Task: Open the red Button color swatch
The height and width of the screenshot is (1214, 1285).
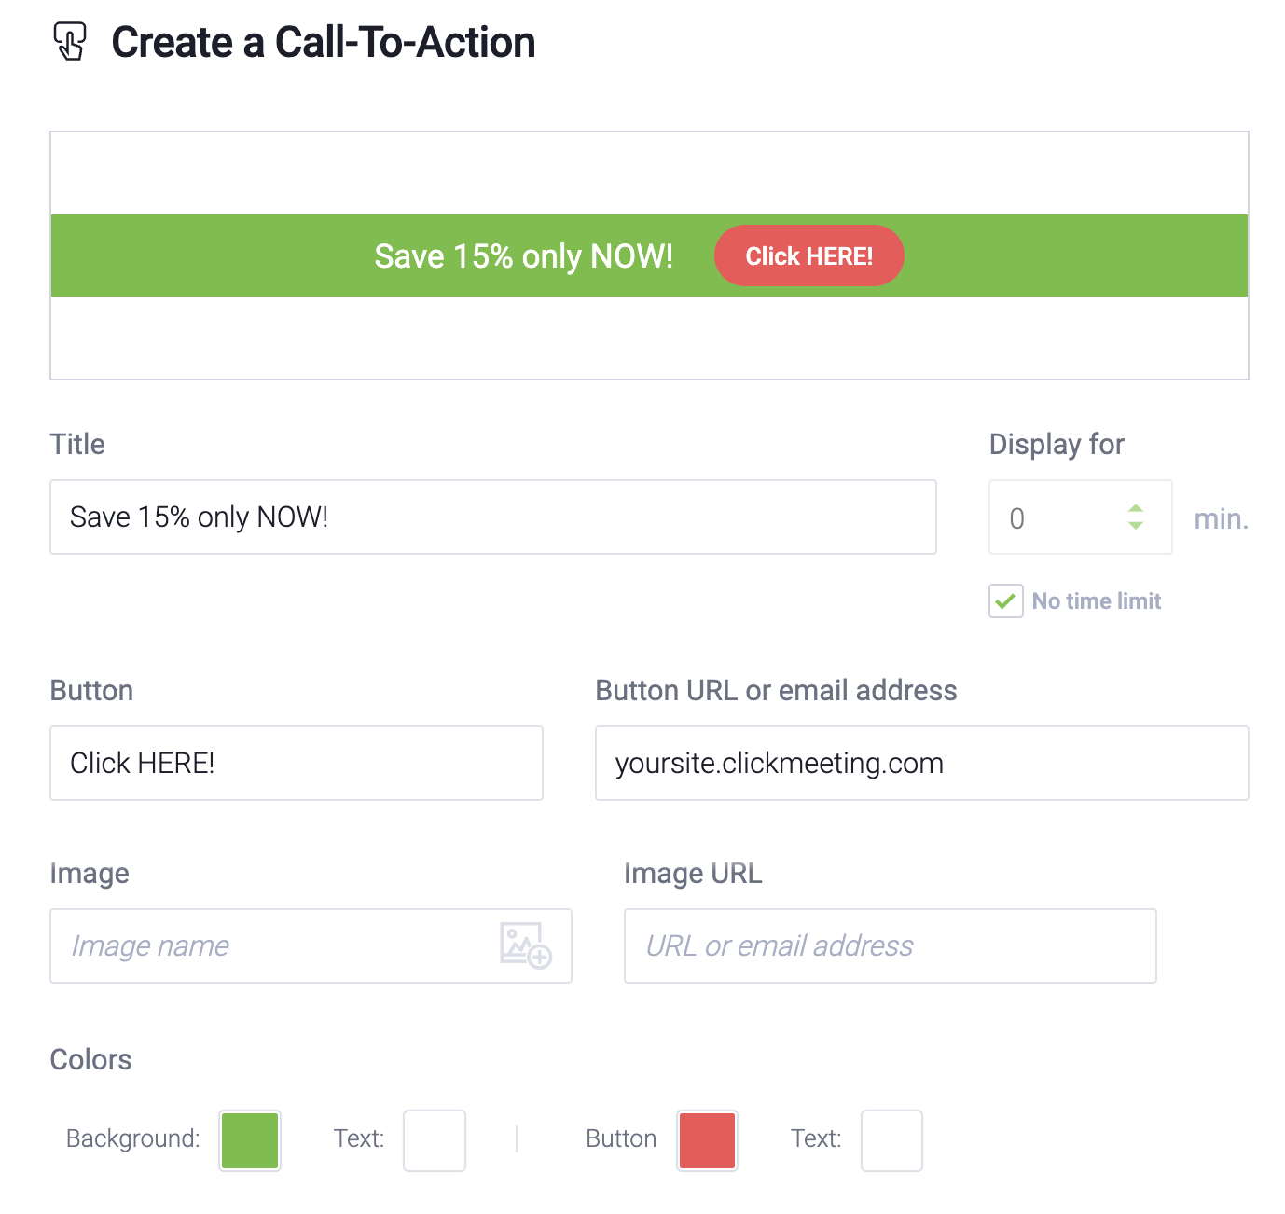Action: coord(707,1140)
